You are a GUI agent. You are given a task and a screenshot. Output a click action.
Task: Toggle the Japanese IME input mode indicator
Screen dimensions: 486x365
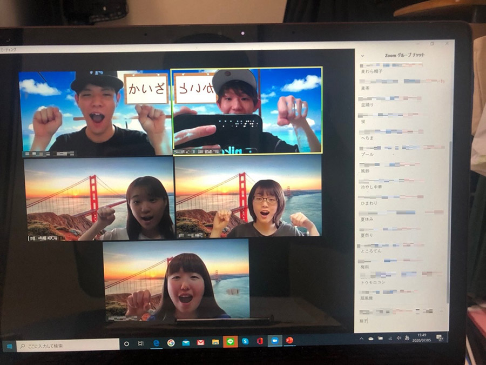click(407, 338)
